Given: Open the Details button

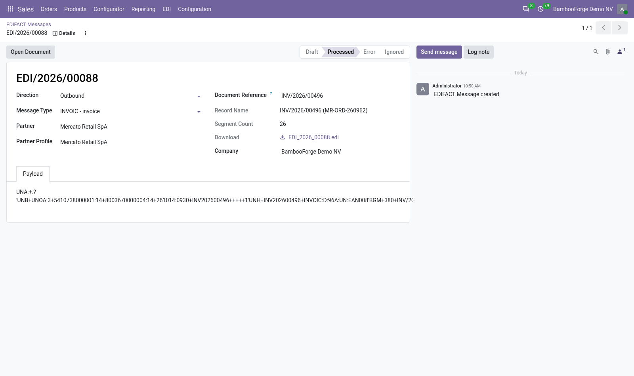Looking at the screenshot, I should (64, 33).
